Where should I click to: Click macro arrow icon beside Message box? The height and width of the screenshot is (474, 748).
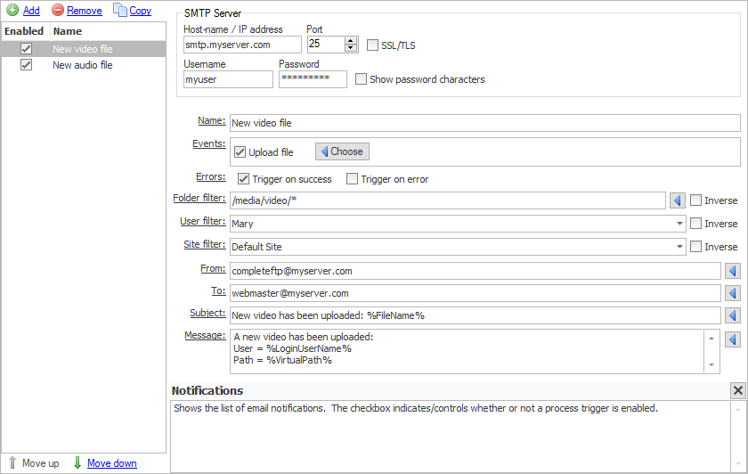coord(734,339)
